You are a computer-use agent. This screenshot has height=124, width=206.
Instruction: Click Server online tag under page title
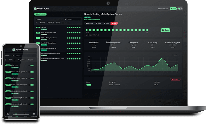point(87,17)
